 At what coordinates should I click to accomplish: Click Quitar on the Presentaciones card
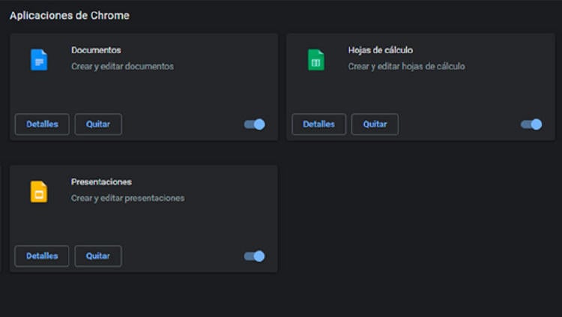pos(98,256)
